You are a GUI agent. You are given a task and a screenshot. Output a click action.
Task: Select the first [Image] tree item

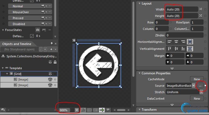[29, 79]
